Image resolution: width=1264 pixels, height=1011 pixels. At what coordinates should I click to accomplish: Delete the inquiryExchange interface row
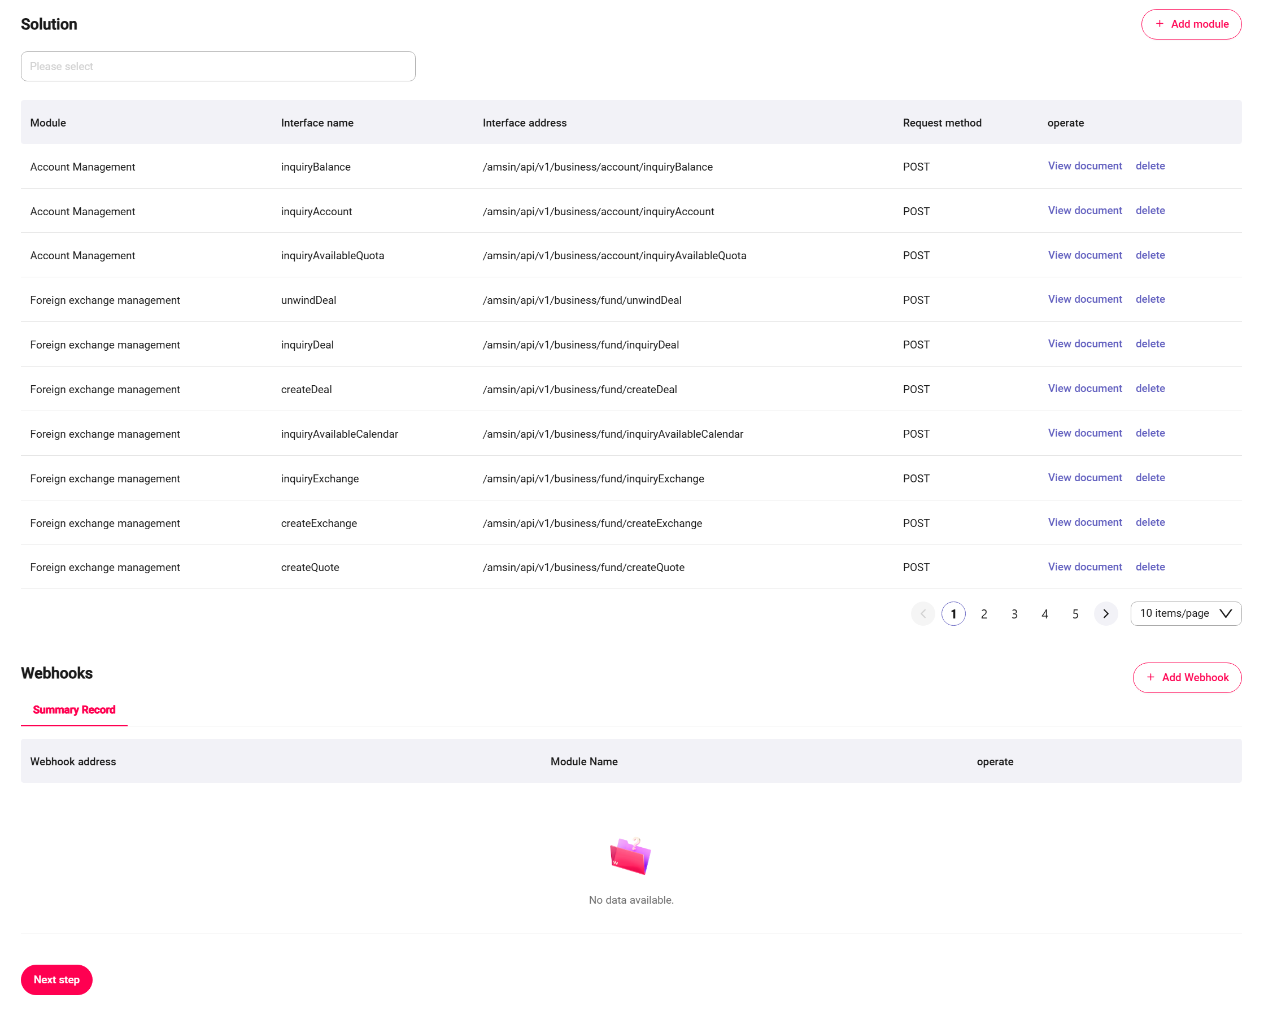pyautogui.click(x=1150, y=477)
